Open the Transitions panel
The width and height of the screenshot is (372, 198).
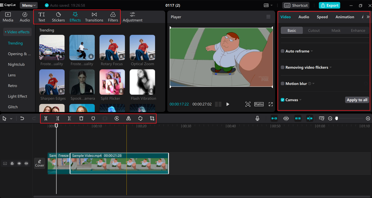coord(94,17)
